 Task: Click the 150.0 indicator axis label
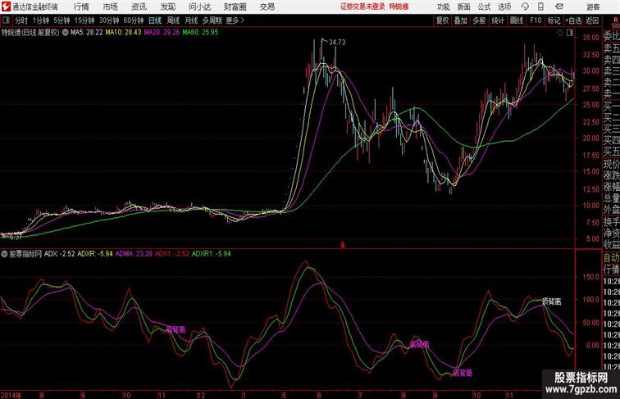tap(590, 277)
